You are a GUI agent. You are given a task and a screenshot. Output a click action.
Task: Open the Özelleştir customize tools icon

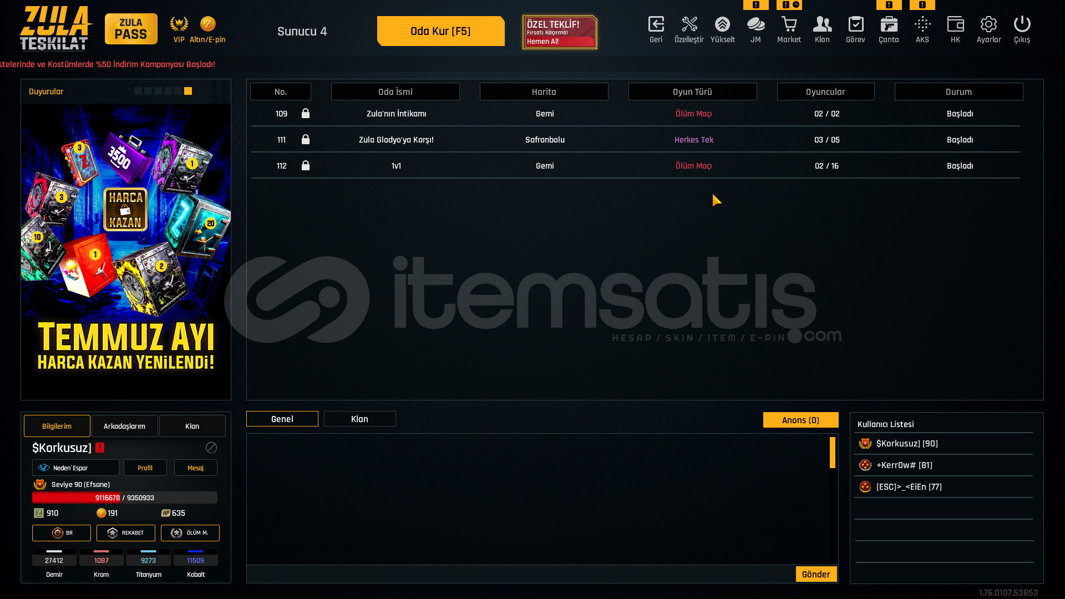[x=689, y=24]
